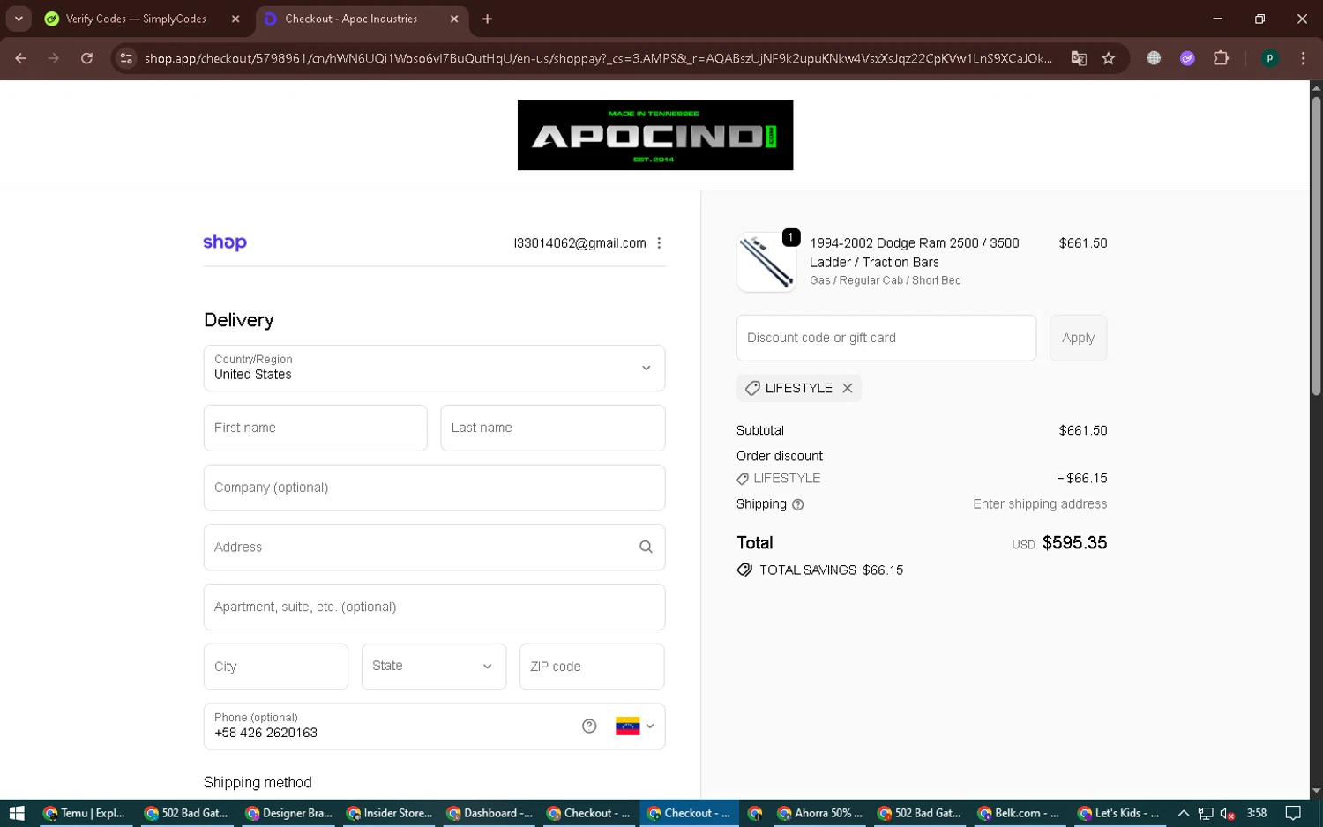
Task: Click the browser back arrow
Action: (20, 58)
